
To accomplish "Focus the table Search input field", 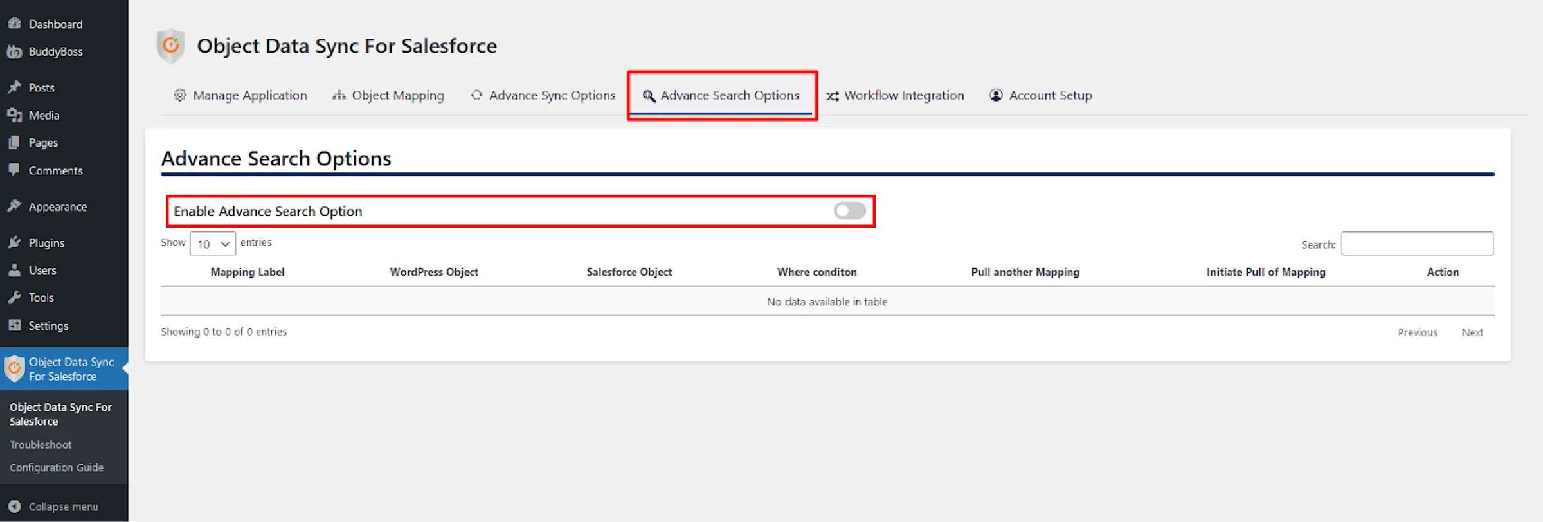I will (x=1417, y=244).
